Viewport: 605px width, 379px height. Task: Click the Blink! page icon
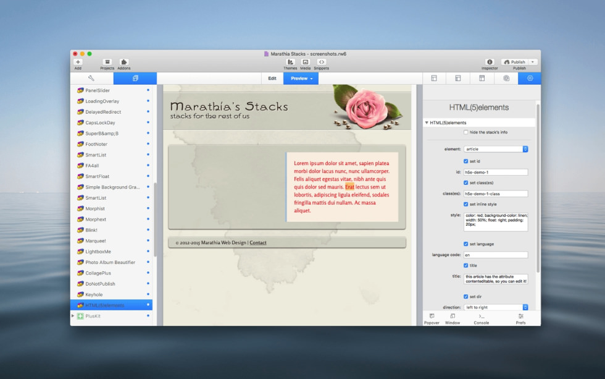pyautogui.click(x=80, y=230)
